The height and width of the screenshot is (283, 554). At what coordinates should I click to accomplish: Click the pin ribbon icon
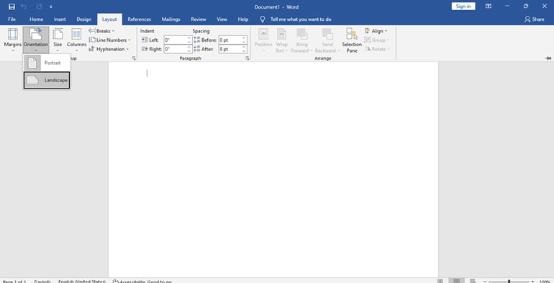coord(548,58)
